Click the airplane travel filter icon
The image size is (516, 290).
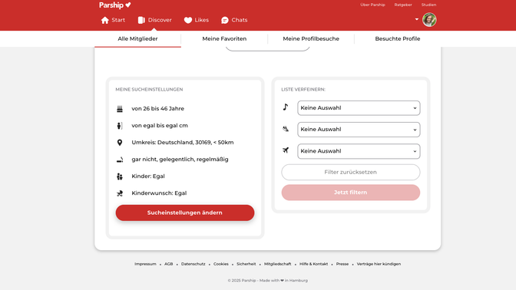tap(286, 150)
